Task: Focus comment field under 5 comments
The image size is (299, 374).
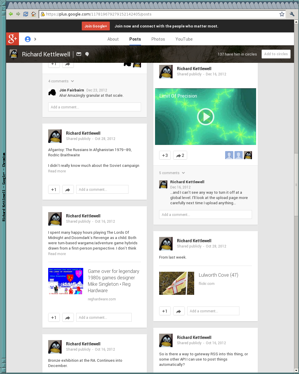Action: 206,214
